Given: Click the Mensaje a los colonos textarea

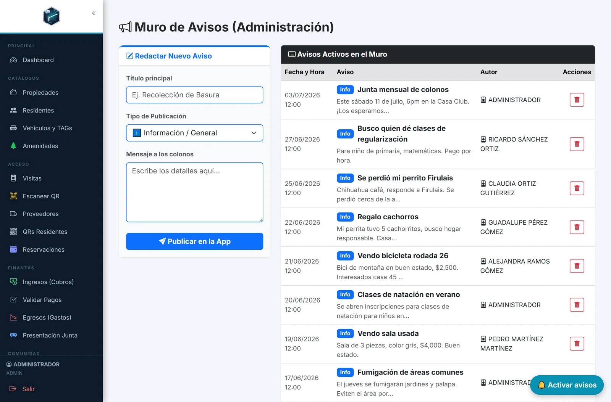Looking at the screenshot, I should [194, 192].
